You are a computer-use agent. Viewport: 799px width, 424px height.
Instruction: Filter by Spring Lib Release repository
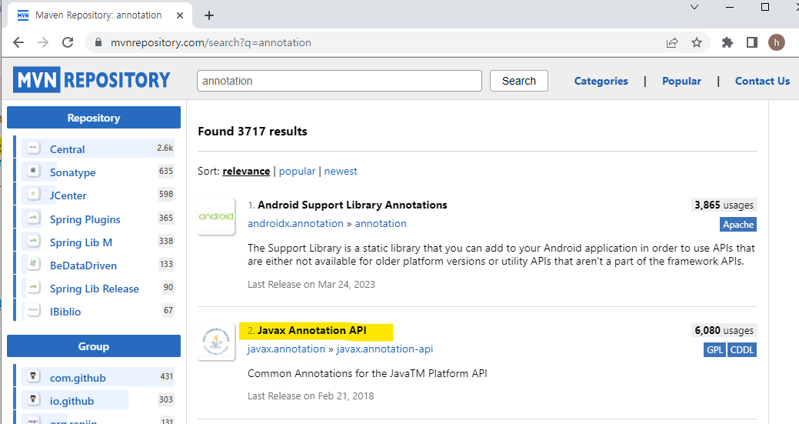point(95,289)
